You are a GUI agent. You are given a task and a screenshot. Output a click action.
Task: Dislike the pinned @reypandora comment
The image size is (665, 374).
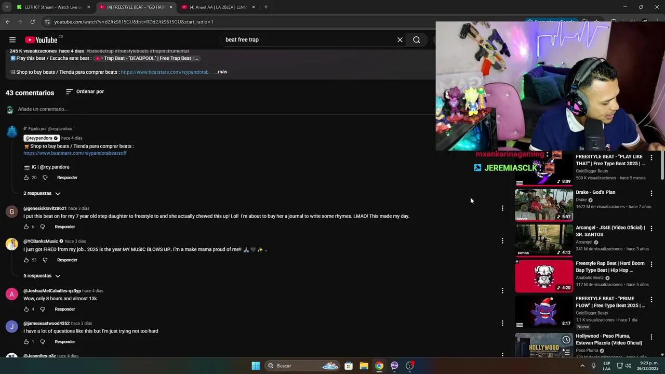pyautogui.click(x=45, y=178)
